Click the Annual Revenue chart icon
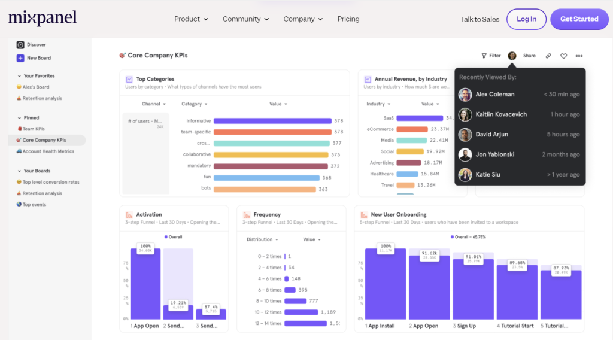Viewport: 613px width, 340px height. point(368,80)
